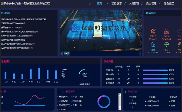This screenshot has width=182, height=112.
Task: Click device number 010819040027
Action: 152,106
